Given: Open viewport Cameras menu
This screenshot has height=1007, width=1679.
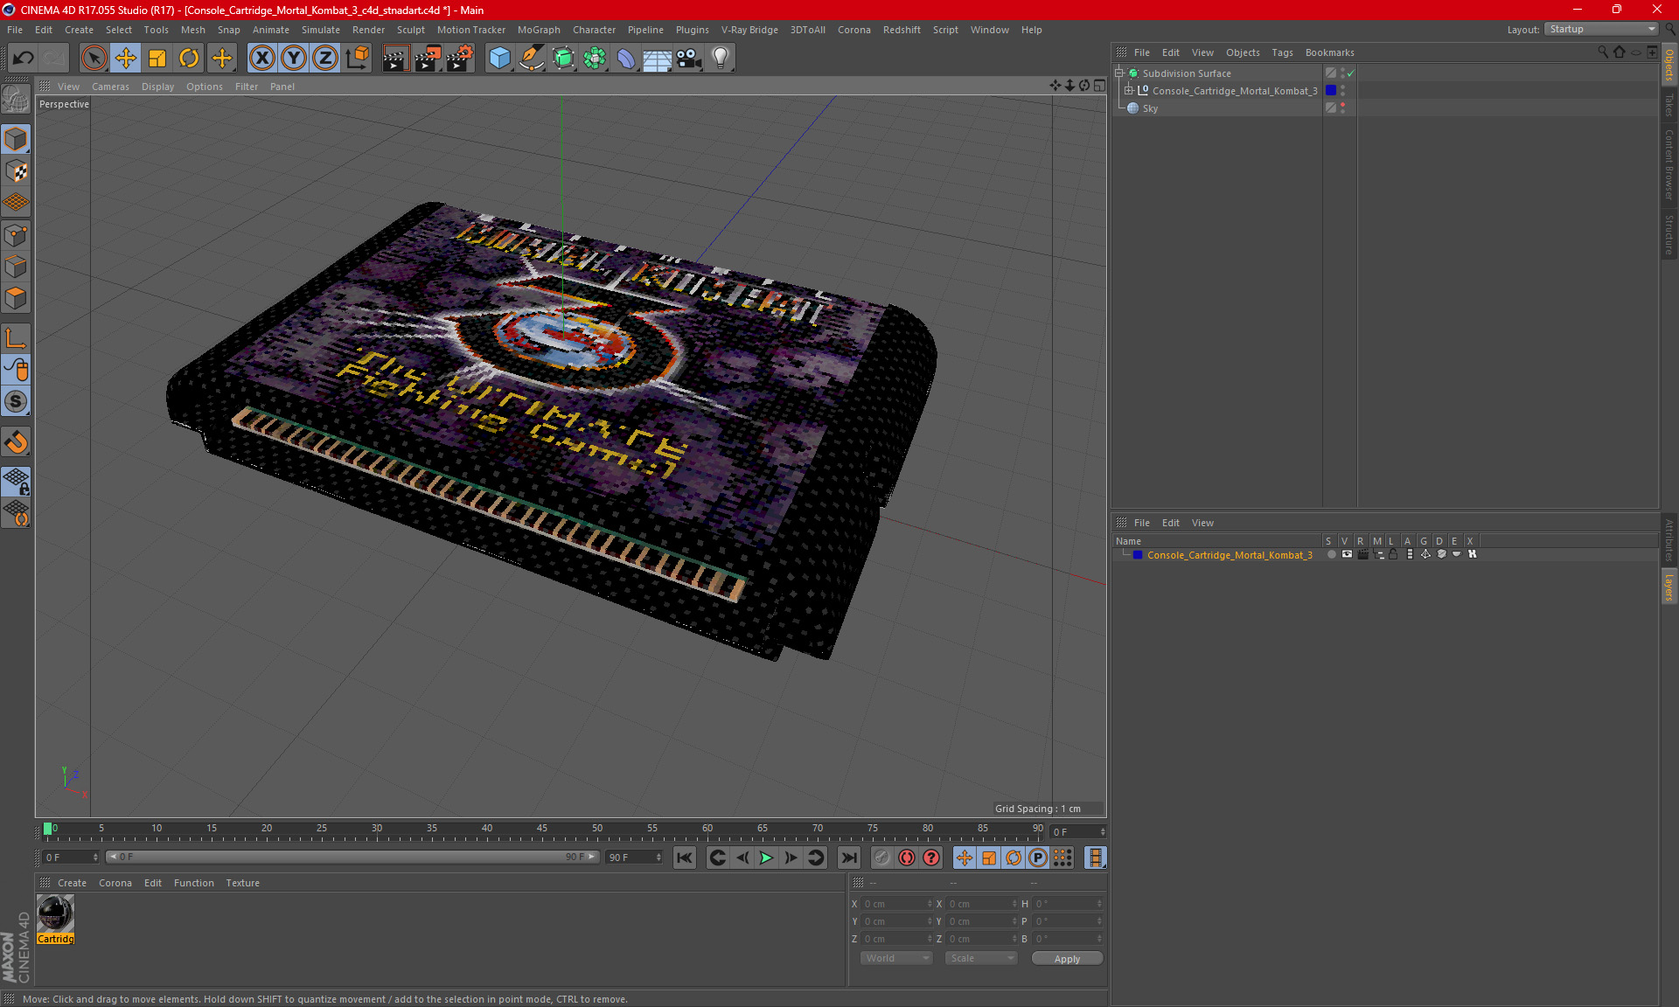Looking at the screenshot, I should click(x=110, y=87).
